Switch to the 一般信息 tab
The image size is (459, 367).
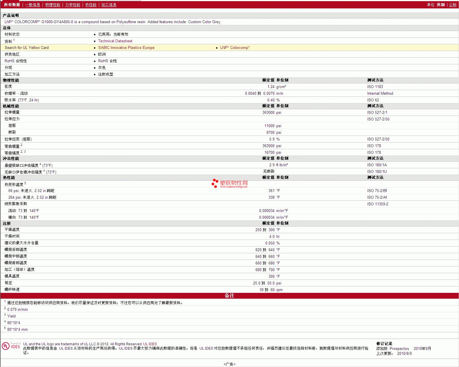pos(32,5)
